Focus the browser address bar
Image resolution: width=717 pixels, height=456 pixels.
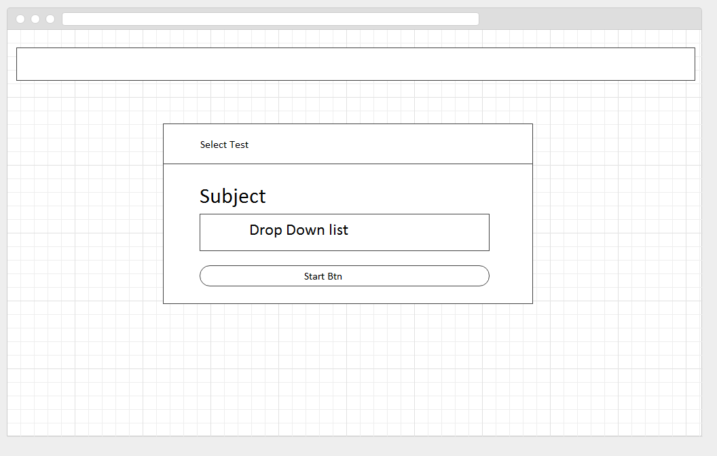[x=270, y=19]
